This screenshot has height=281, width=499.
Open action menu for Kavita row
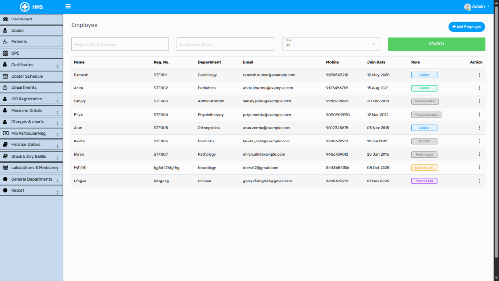point(479,141)
